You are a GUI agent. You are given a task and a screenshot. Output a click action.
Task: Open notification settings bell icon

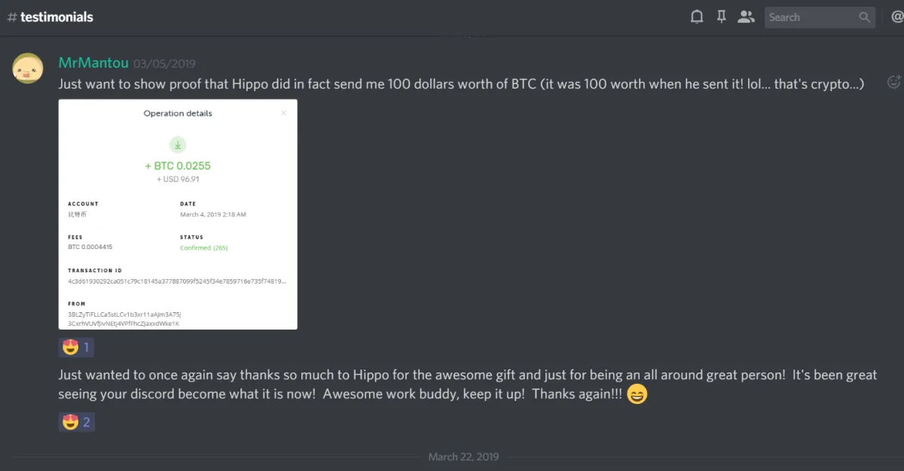point(697,17)
